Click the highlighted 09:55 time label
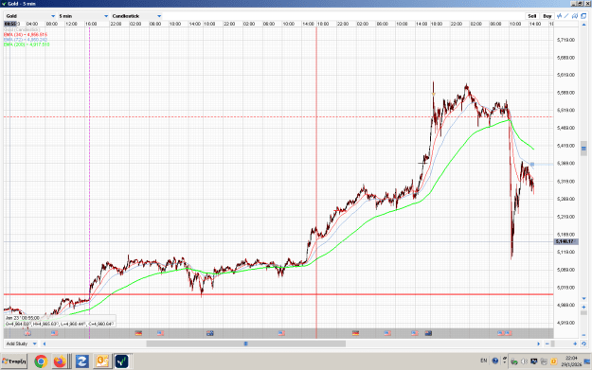 tap(10, 24)
